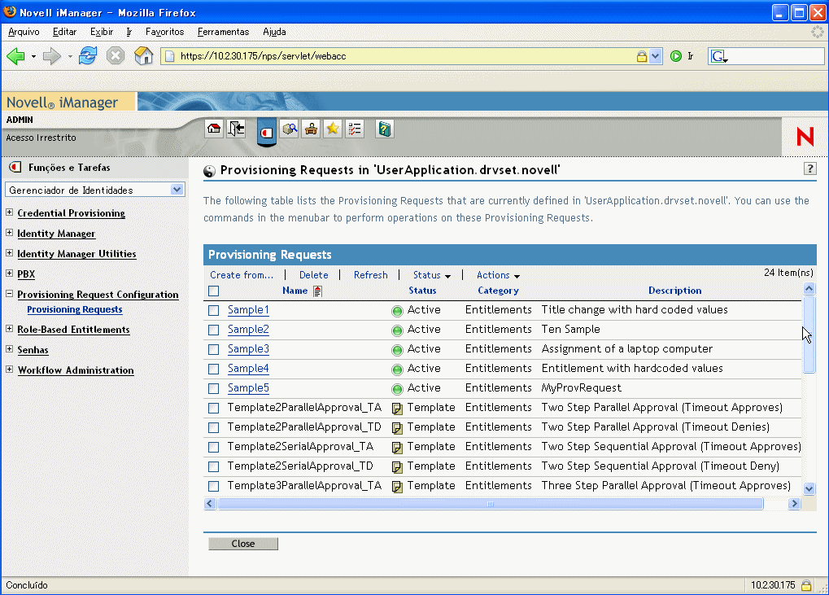Open the Fav_oritos menu in Firefox
829x595 pixels.
(x=164, y=32)
